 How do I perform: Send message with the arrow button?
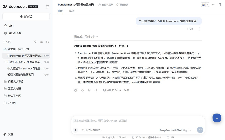[x=200, y=130]
